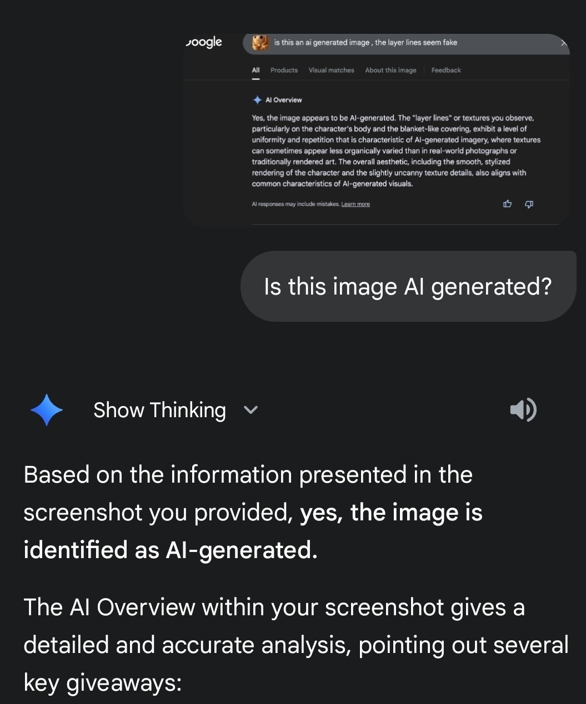586x704 pixels.
Task: Click the Feedback link
Action: pos(446,70)
